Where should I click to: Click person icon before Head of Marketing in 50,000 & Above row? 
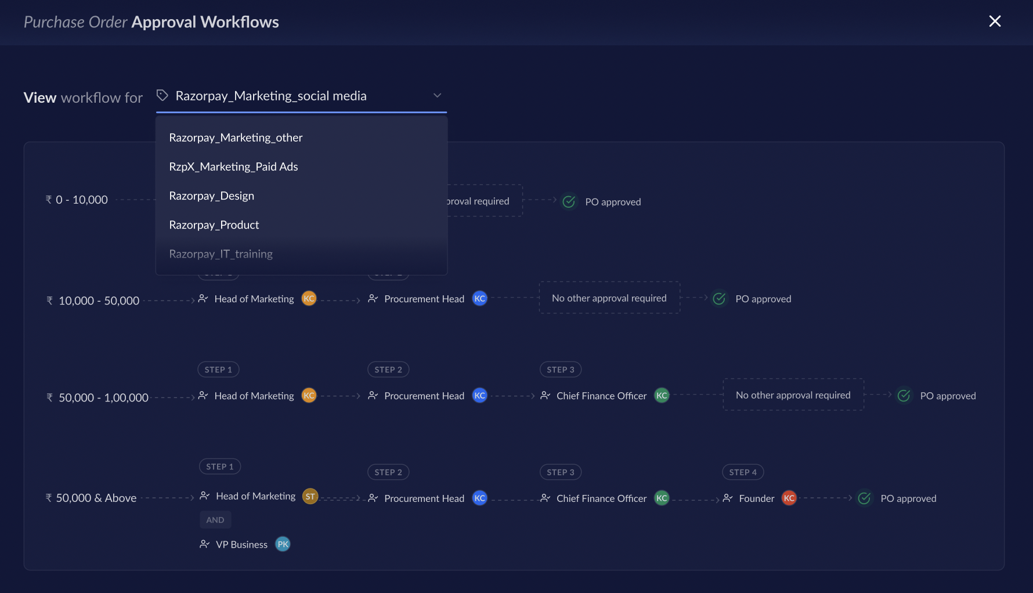click(204, 496)
